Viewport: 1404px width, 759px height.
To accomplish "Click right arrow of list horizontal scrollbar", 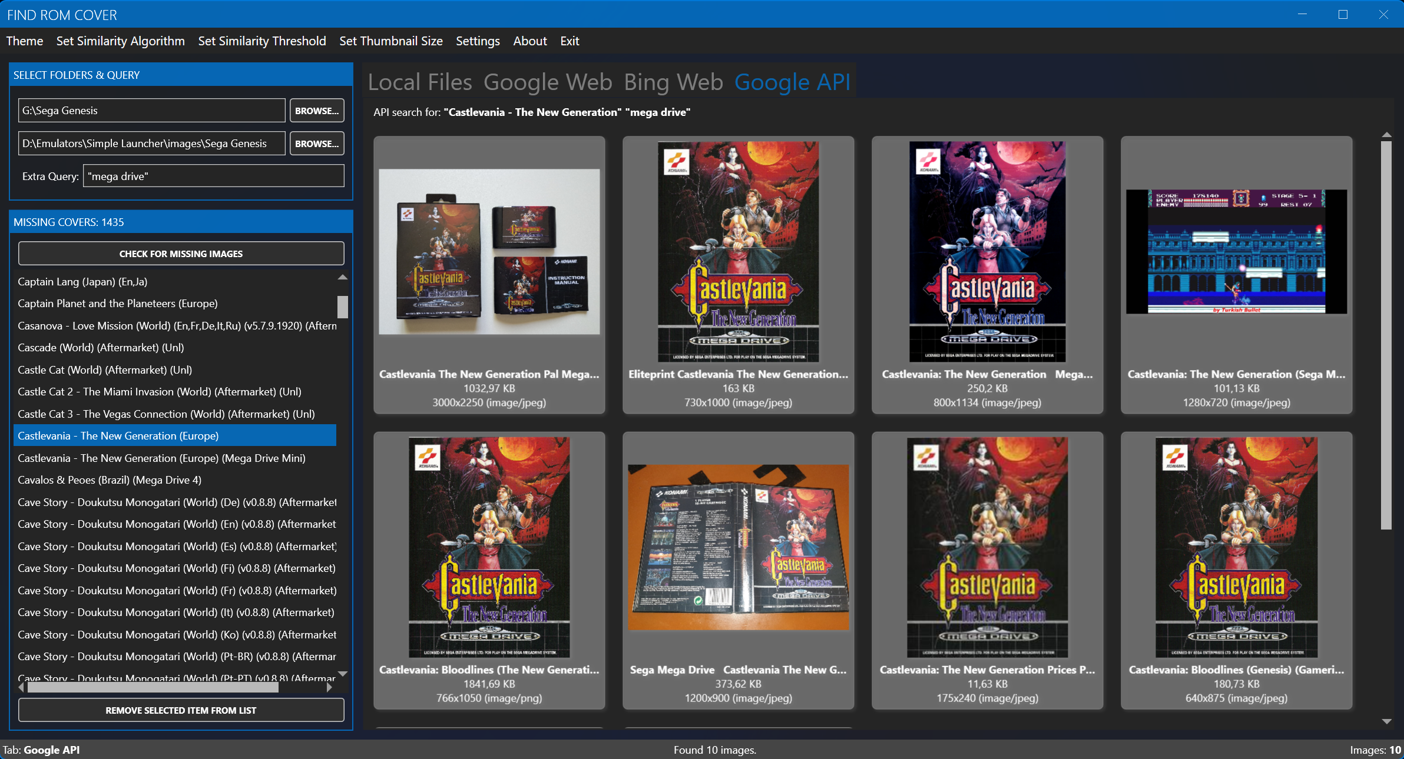I will [x=329, y=687].
